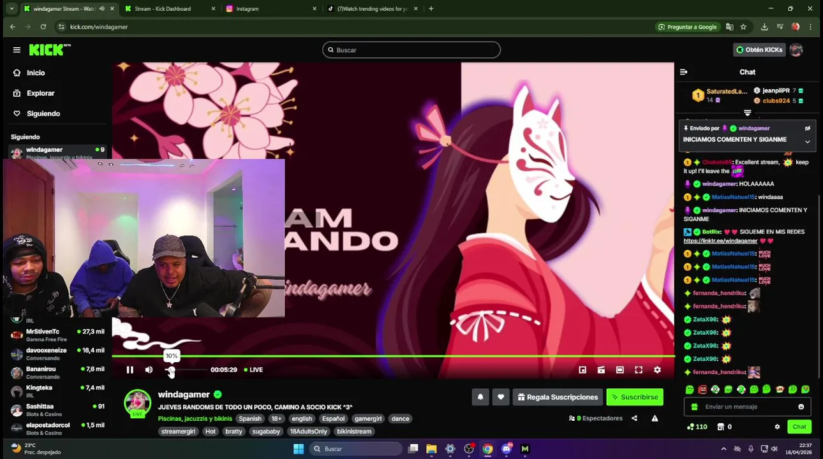
Task: Open chat settings gear icon
Action: pyautogui.click(x=777, y=427)
